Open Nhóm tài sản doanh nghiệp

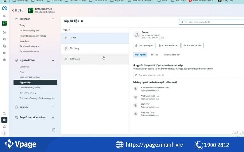[33, 36]
